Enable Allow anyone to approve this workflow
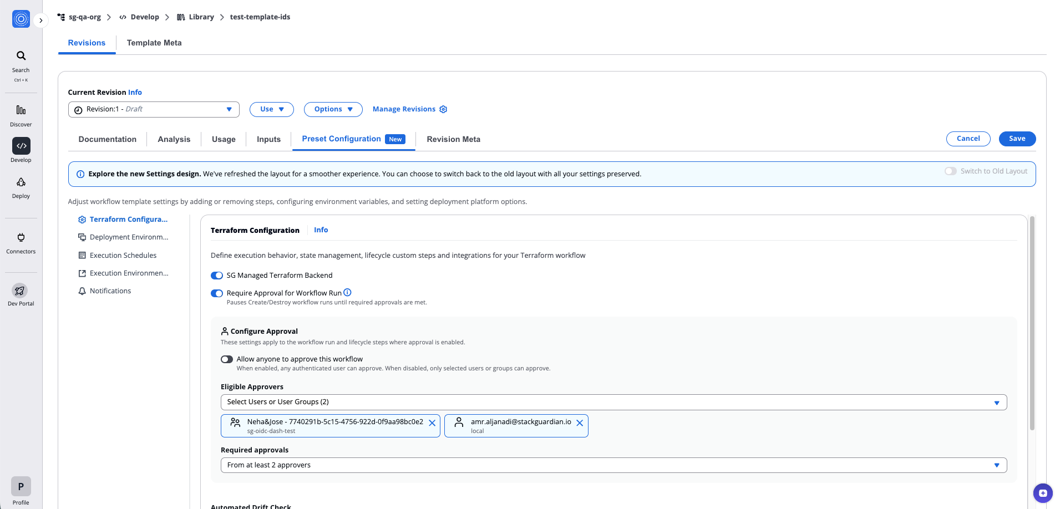Image resolution: width=1055 pixels, height=509 pixels. point(226,359)
